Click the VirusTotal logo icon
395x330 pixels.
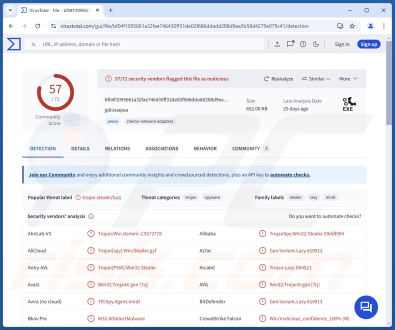[14, 44]
